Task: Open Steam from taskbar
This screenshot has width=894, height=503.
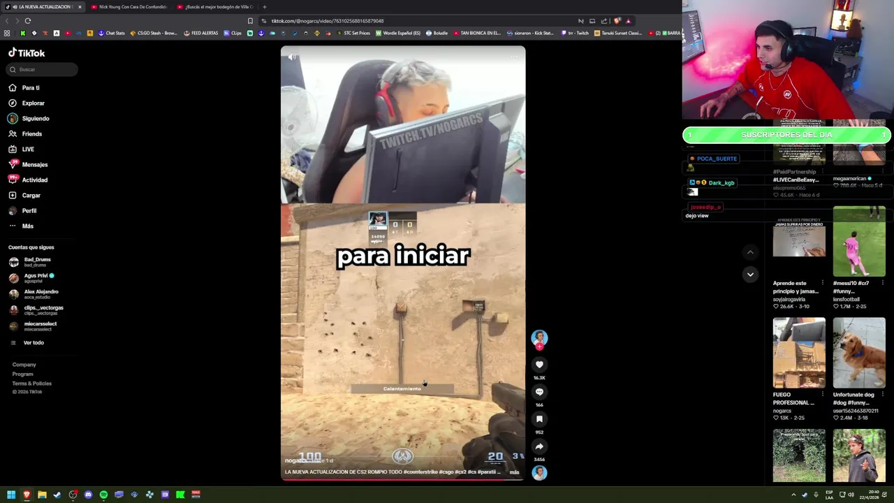Action: [x=57, y=495]
